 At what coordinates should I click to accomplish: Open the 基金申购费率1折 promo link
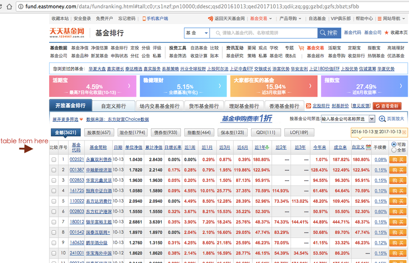(247, 119)
